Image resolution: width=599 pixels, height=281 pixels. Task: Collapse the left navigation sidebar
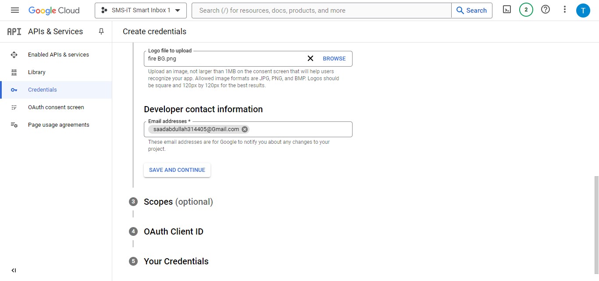[13, 270]
